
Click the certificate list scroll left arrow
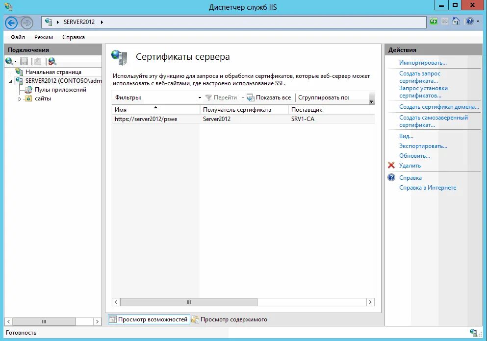tap(116, 302)
